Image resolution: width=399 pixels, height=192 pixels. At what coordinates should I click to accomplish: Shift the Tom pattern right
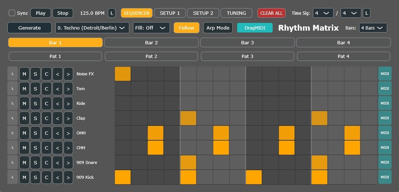click(68, 89)
